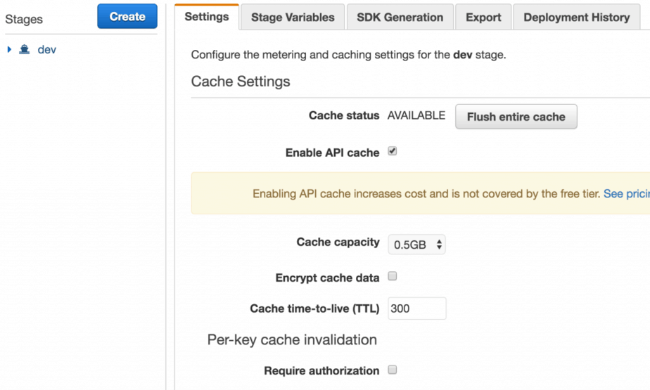This screenshot has width=650, height=390.
Task: Click the Stages panel heading
Action: coord(24,20)
